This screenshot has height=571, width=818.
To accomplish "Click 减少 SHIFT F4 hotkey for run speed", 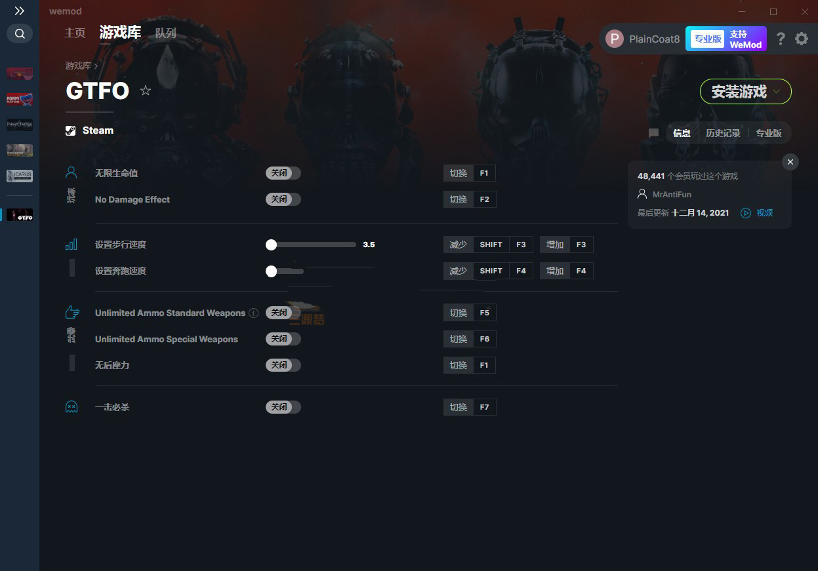I will 488,271.
